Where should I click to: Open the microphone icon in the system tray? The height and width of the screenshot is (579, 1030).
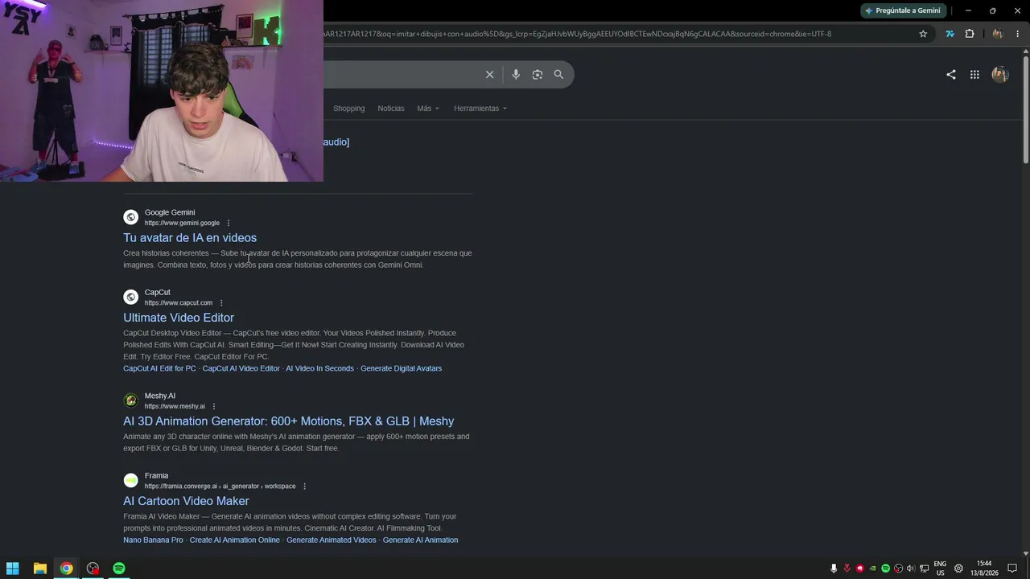(x=834, y=569)
